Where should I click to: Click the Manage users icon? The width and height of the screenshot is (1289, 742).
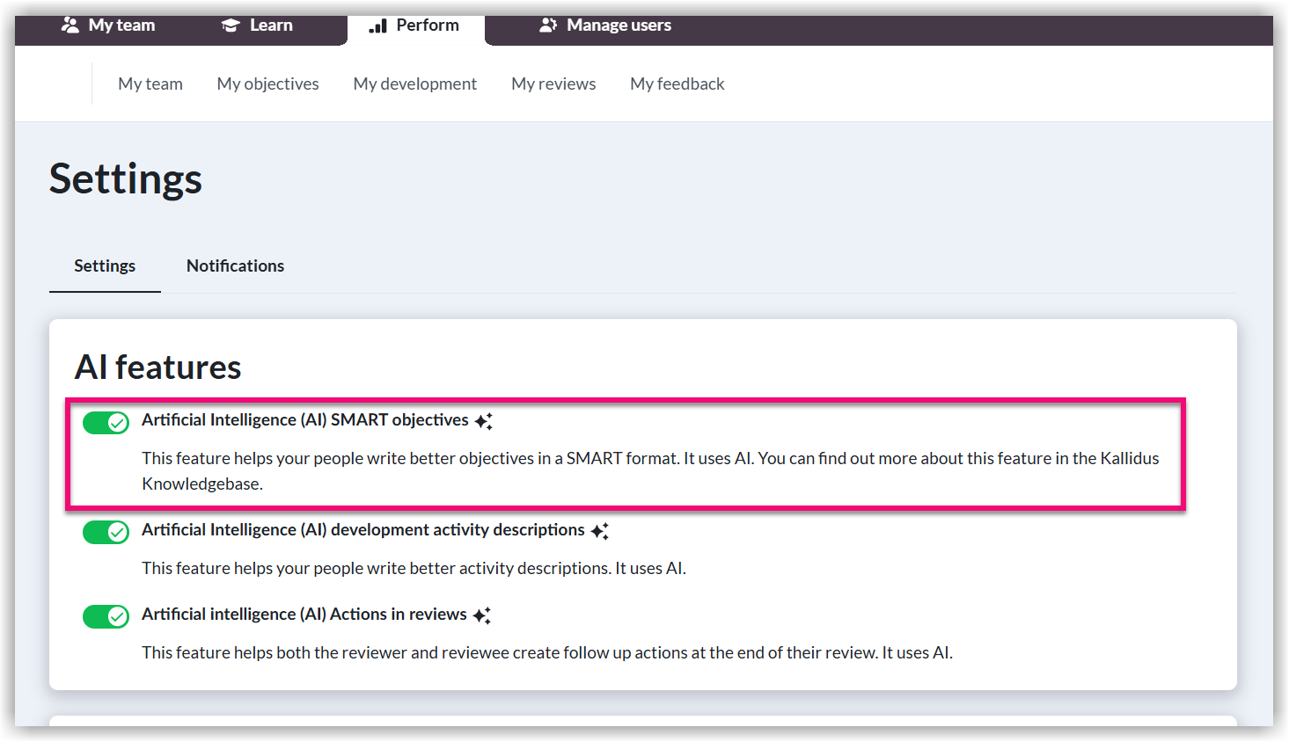click(548, 25)
